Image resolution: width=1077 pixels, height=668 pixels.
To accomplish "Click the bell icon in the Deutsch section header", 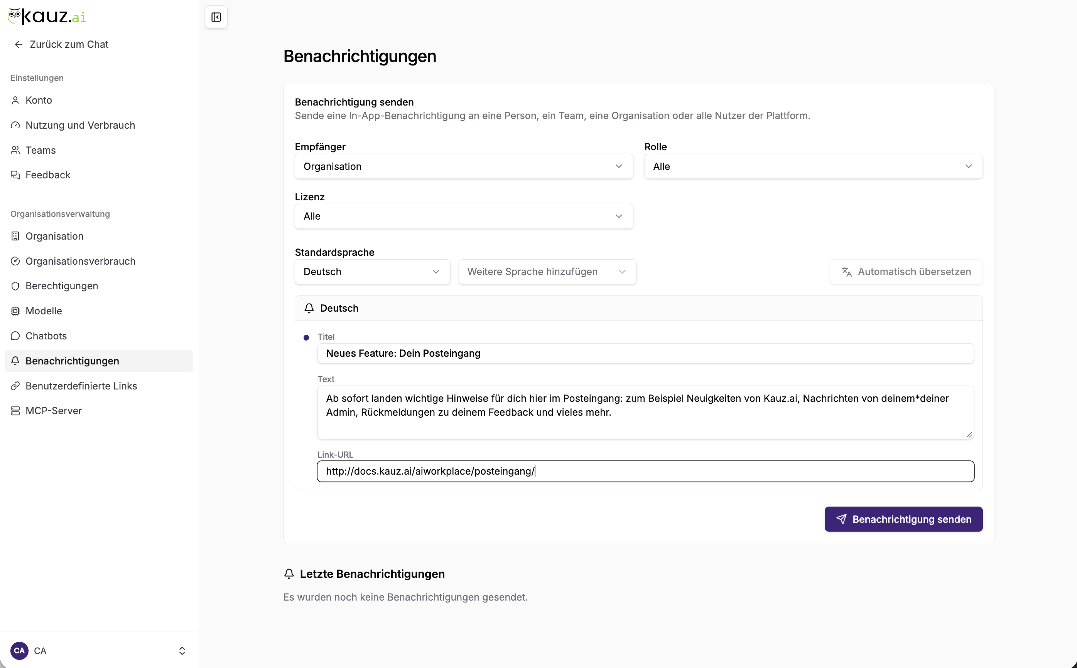I will (309, 308).
